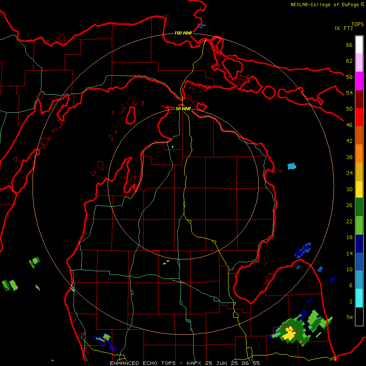Click the cyan 10 kft legend swatch
The image size is (366, 366).
point(359,298)
